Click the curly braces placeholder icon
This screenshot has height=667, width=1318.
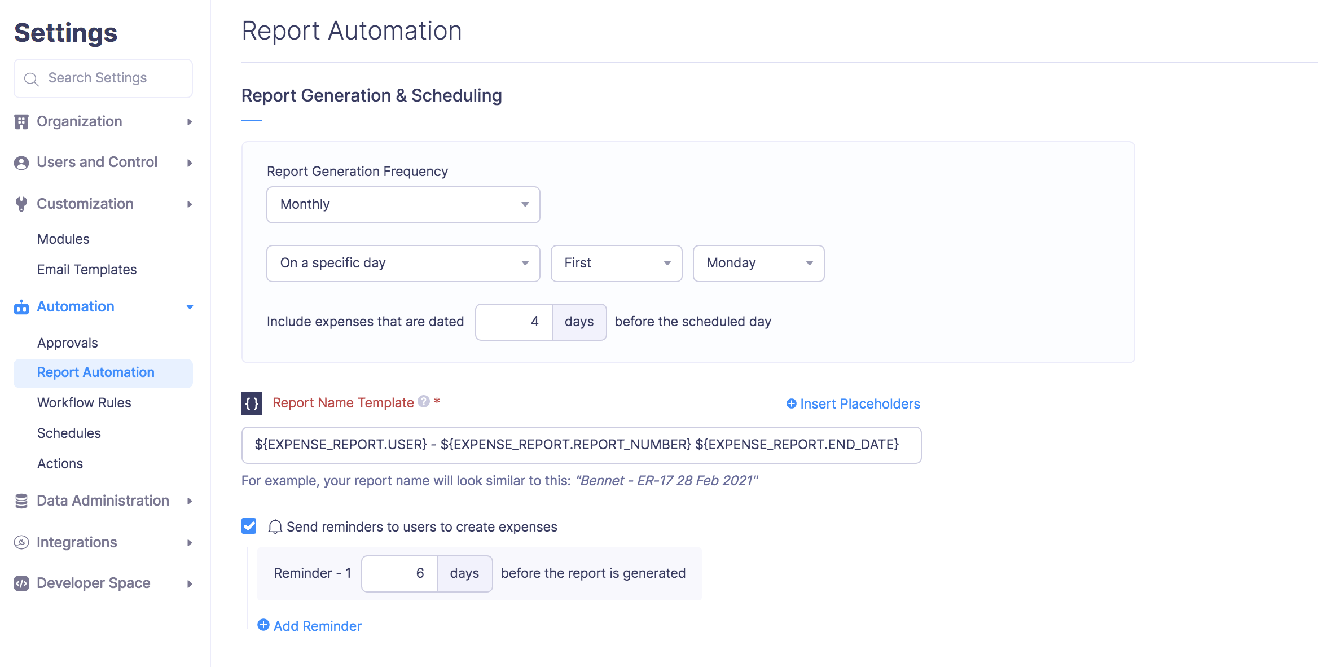pos(252,403)
